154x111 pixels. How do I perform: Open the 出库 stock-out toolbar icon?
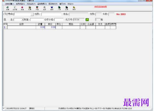66,8
